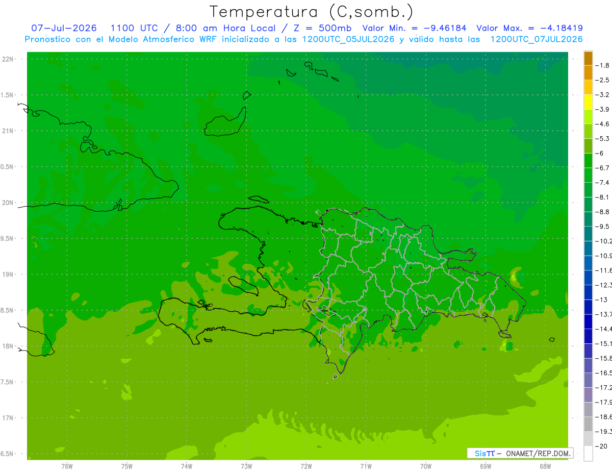The image size is (612, 473).
Task: Click the '76W' longitude label
Action: coord(67,466)
